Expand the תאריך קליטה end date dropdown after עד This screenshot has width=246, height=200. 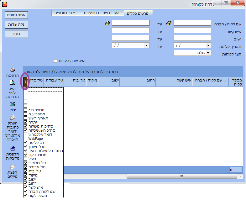(x=146, y=45)
